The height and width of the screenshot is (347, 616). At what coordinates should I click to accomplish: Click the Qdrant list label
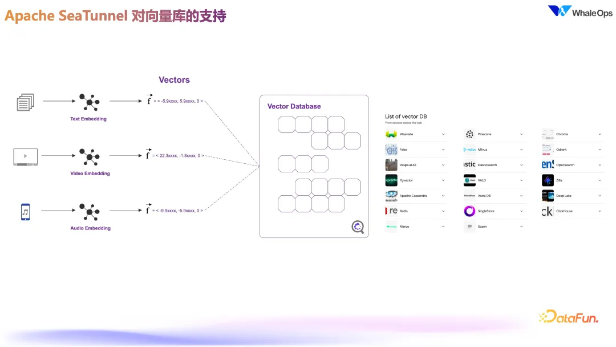(561, 150)
